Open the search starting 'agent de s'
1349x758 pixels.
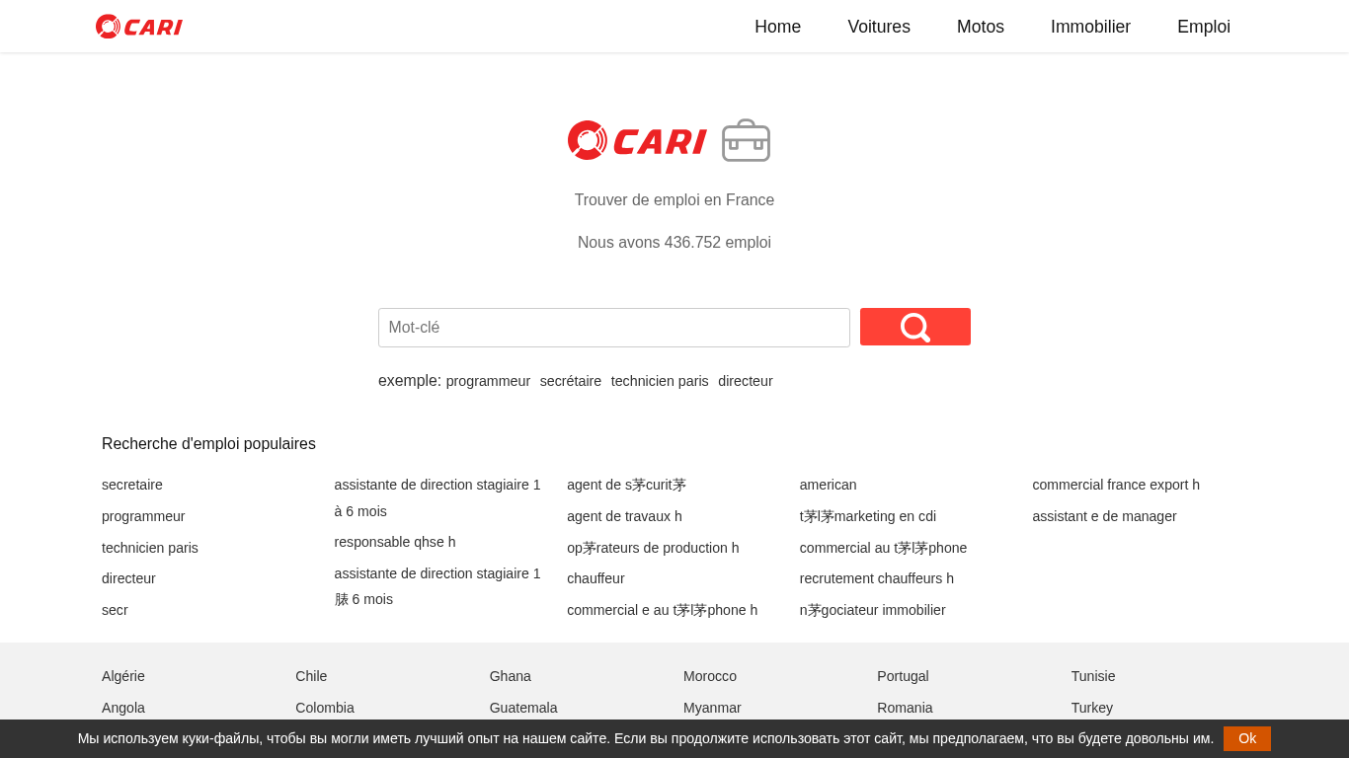[626, 485]
